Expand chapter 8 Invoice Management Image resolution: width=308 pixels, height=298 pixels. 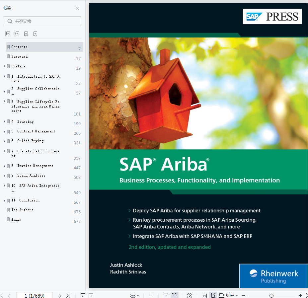click(x=4, y=166)
